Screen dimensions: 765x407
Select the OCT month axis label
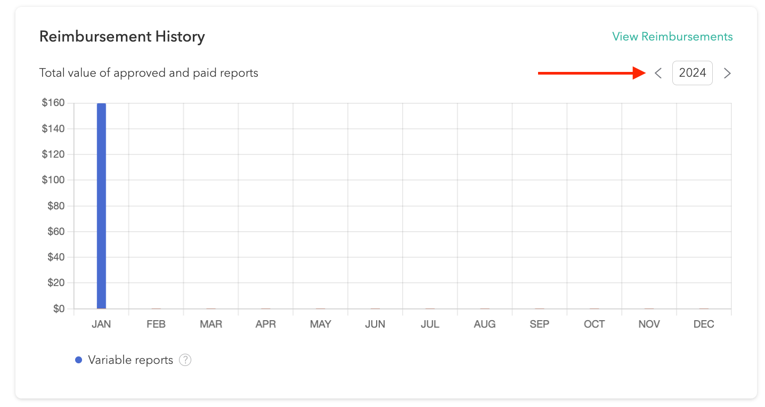(595, 324)
